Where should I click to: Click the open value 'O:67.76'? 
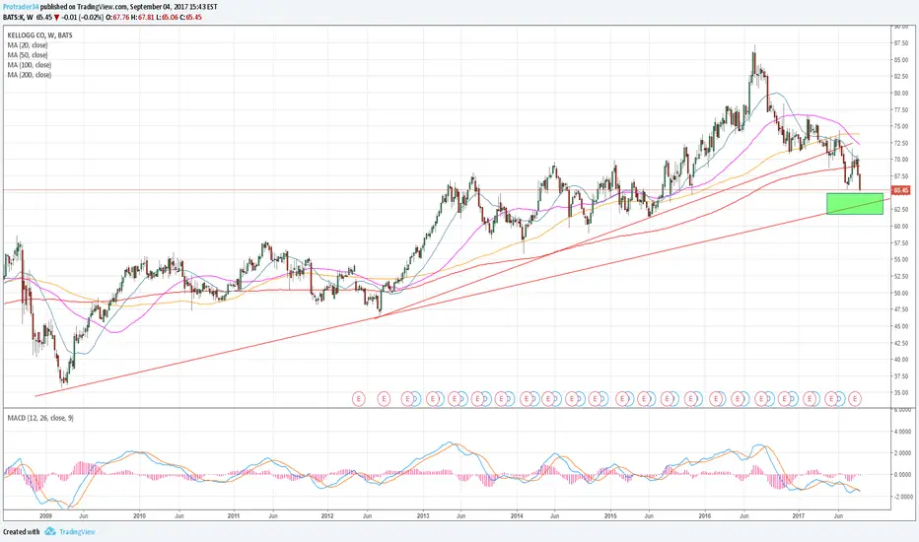(117, 18)
